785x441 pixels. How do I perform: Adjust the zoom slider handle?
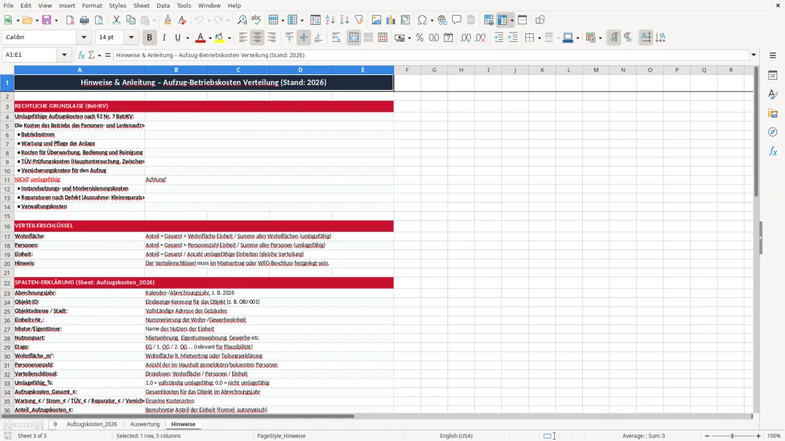(x=732, y=436)
